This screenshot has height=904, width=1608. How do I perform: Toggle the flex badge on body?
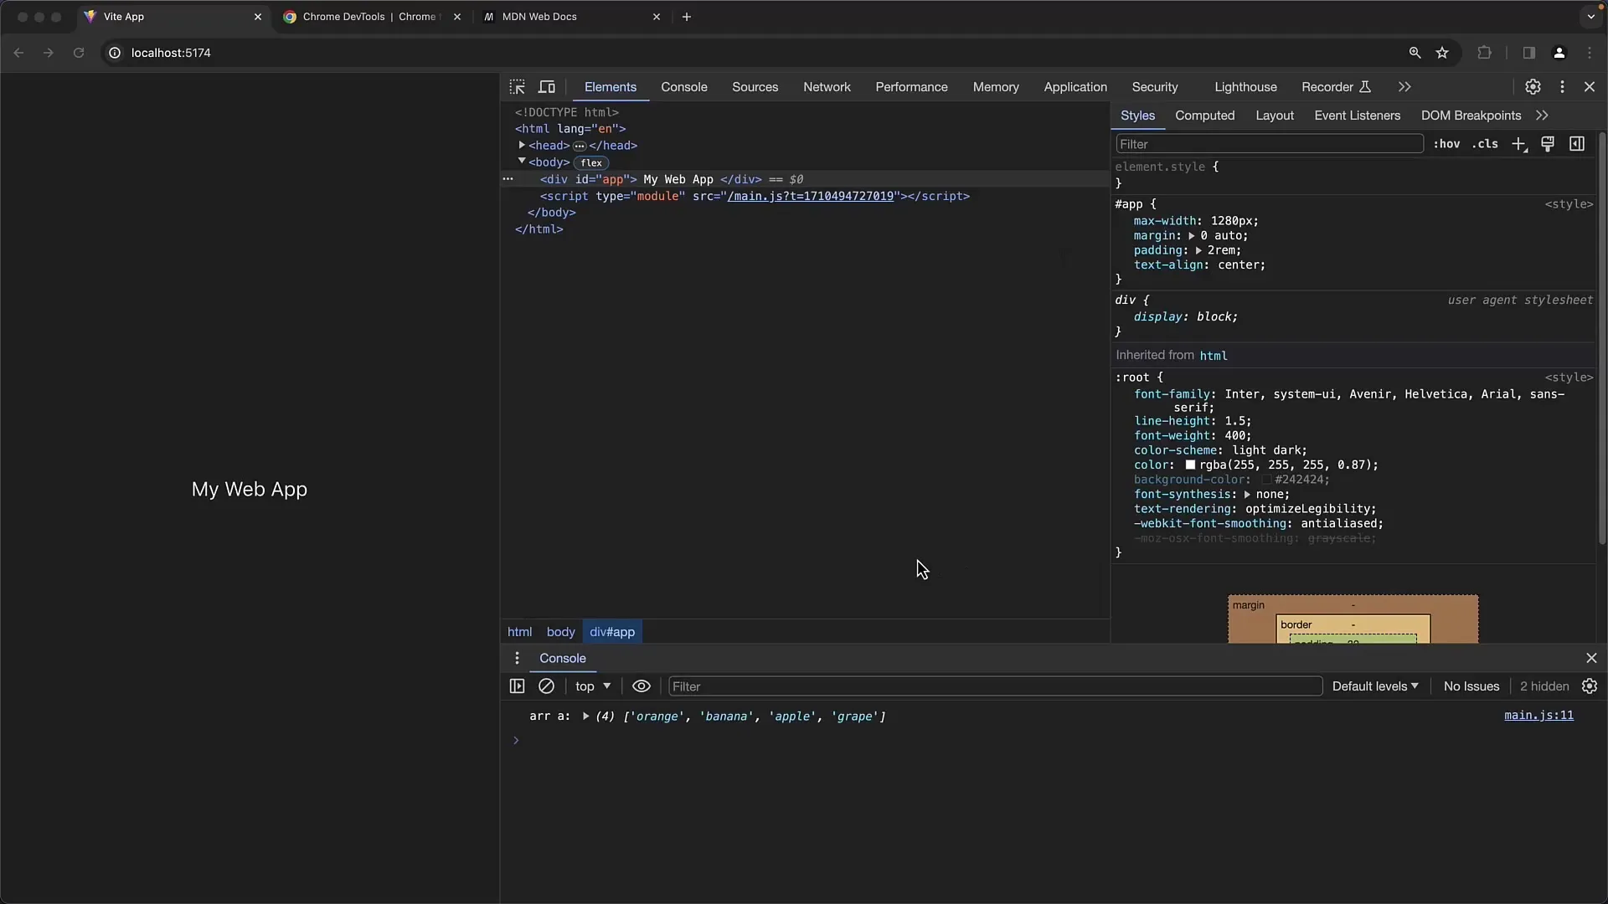tap(591, 163)
